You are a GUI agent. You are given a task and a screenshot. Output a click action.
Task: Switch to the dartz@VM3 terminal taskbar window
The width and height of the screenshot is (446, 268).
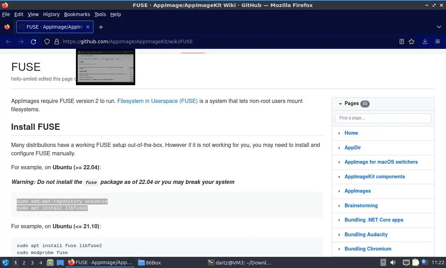(x=240, y=262)
